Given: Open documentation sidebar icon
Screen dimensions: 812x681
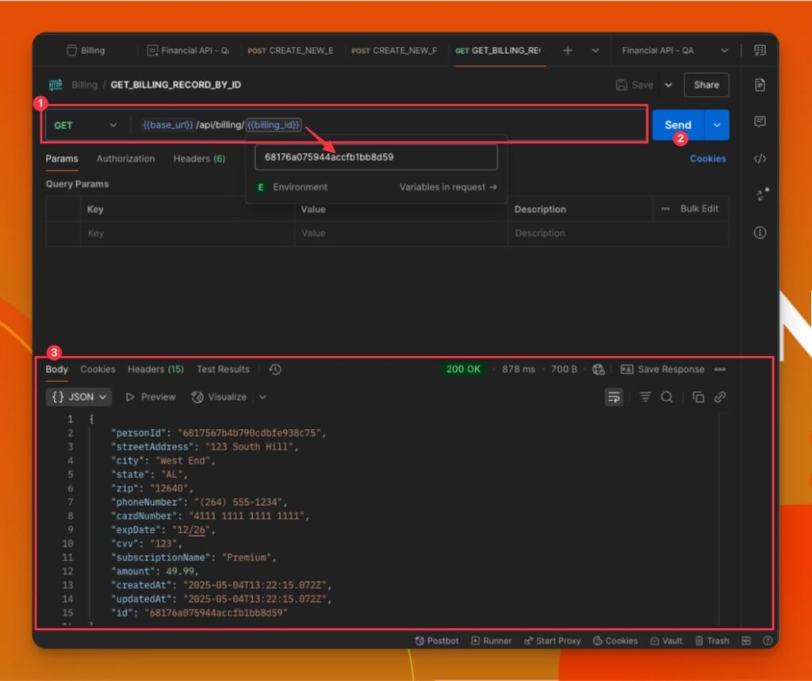Looking at the screenshot, I should click(x=760, y=85).
